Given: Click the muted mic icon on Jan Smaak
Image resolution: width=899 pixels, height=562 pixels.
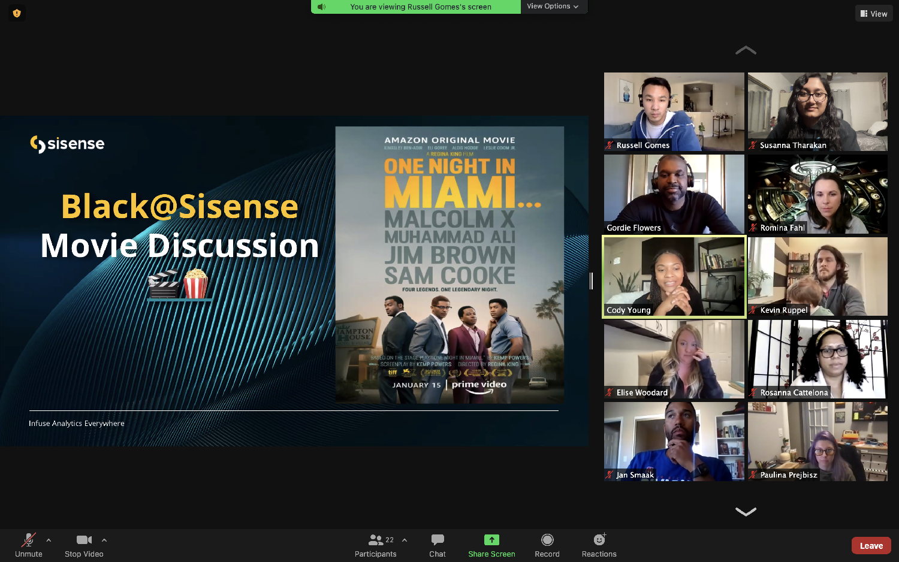Looking at the screenshot, I should pyautogui.click(x=610, y=475).
